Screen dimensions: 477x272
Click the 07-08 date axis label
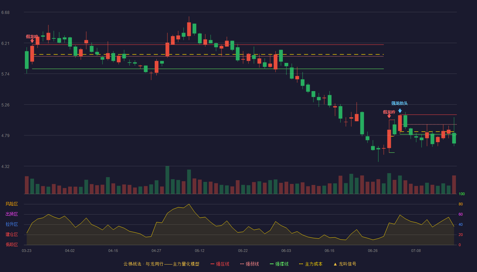point(416,251)
